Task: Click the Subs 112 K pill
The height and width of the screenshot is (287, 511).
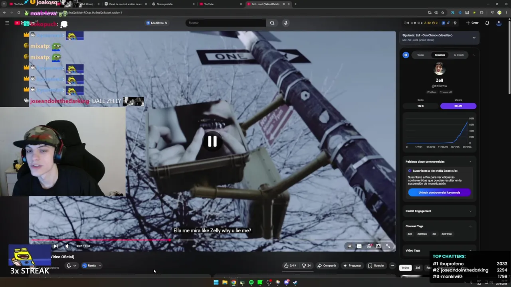Action: [420, 106]
